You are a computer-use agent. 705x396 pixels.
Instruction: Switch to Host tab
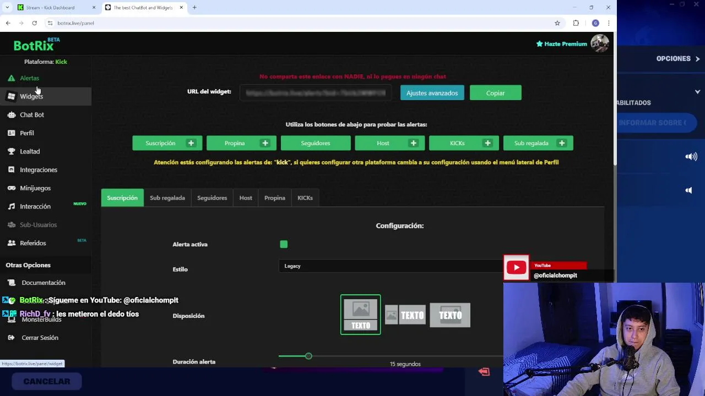(246, 198)
